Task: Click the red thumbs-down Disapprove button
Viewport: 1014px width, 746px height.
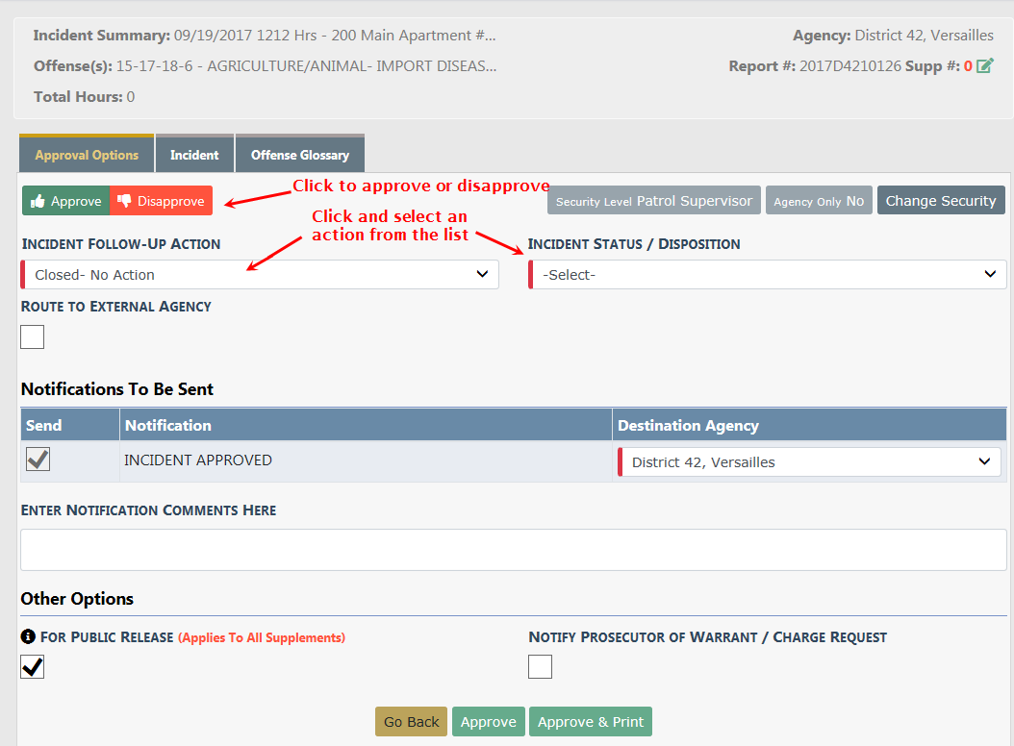Action: 161,201
